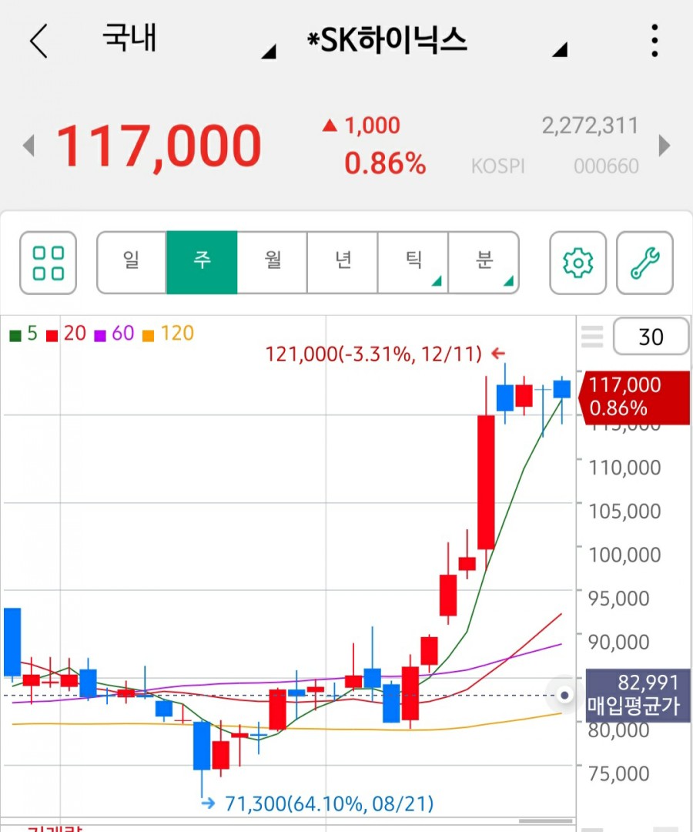Select the purple 60-period moving average legend
693x832 pixels.
(x=114, y=334)
